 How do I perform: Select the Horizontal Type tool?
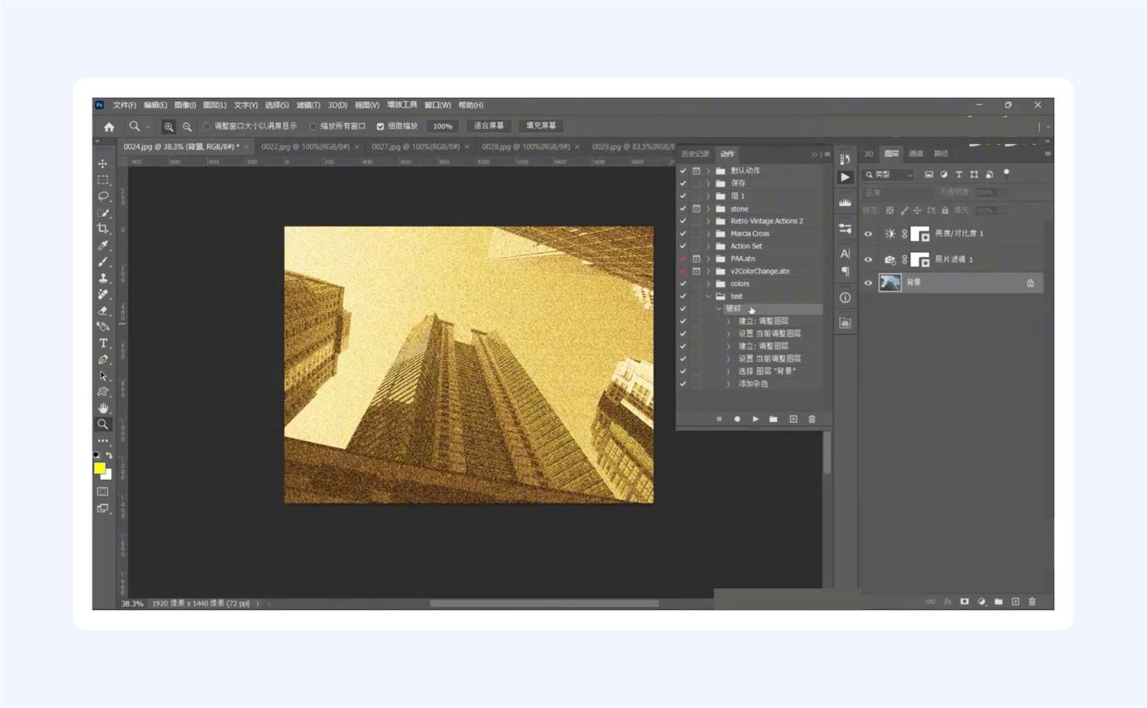(x=102, y=343)
